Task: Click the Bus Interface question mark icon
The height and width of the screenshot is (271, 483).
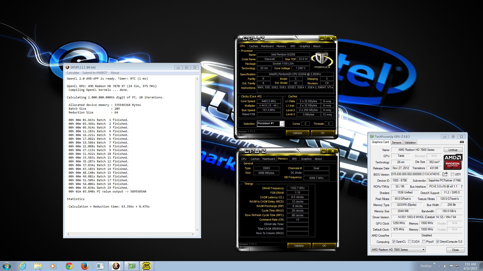Action: pyautogui.click(x=462, y=186)
